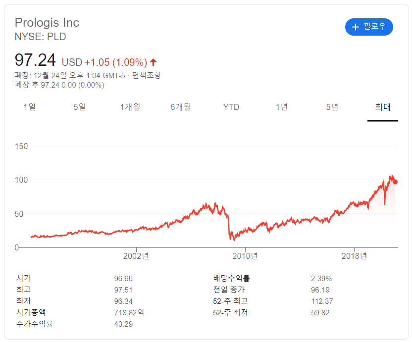Select the 5일 time range tab
The width and height of the screenshot is (412, 342).
[x=80, y=107]
